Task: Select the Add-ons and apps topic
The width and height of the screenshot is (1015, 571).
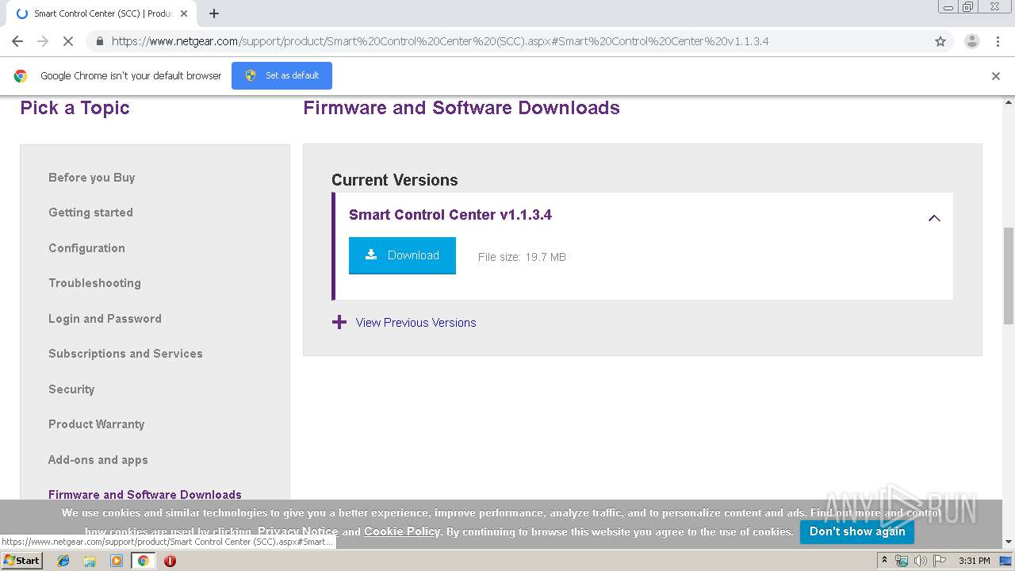Action: (98, 460)
